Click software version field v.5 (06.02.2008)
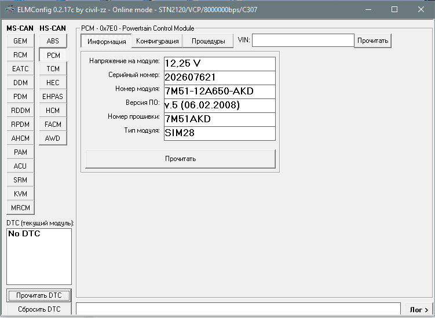 point(220,105)
